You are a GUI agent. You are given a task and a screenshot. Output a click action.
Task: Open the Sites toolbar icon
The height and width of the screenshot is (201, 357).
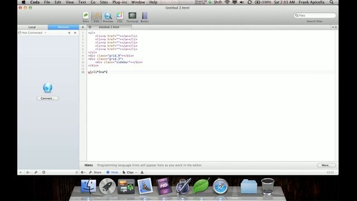[x=85, y=17]
